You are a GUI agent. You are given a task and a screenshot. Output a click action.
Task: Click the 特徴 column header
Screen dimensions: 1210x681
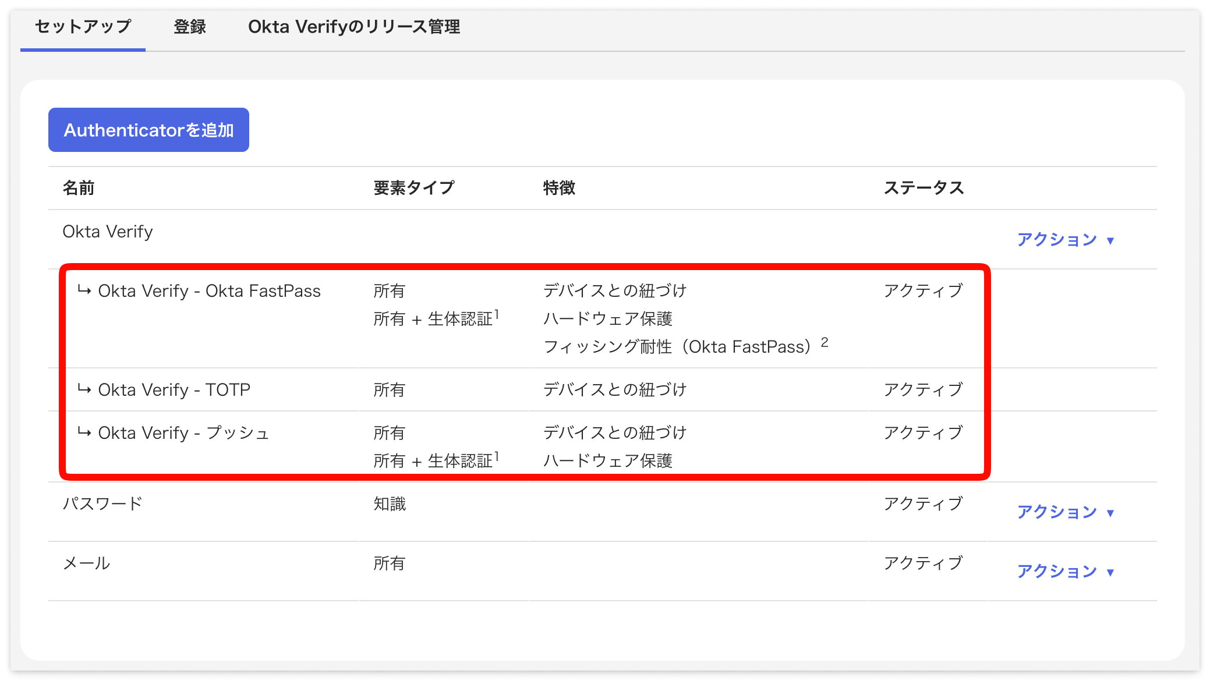[559, 188]
